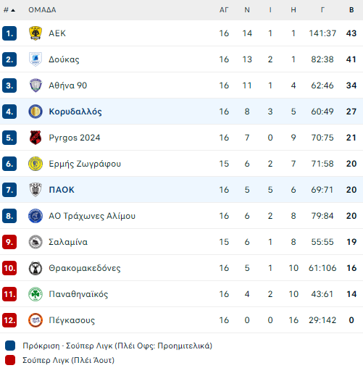Open the ΑΟ Τράχωνες Αλίμου team link
Screen dimensions: 363x368
[x=92, y=216]
